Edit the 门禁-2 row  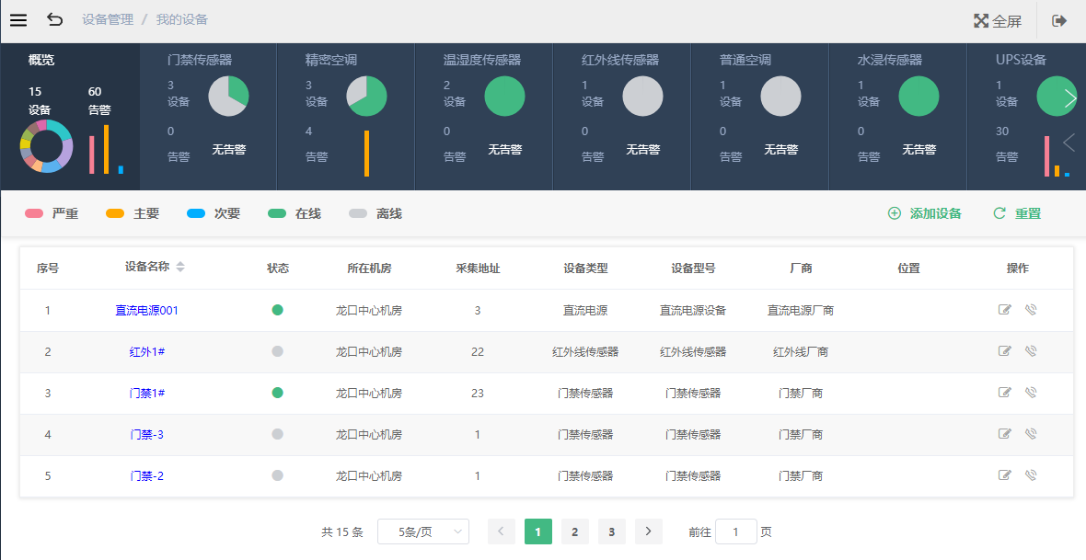1004,474
